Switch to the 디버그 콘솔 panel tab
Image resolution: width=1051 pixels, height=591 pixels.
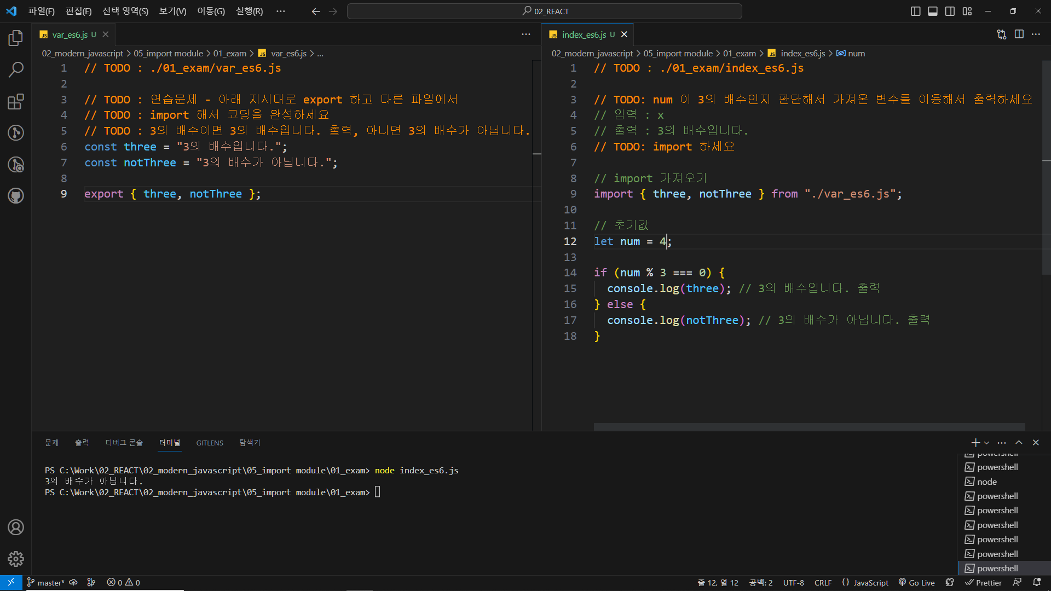point(124,443)
